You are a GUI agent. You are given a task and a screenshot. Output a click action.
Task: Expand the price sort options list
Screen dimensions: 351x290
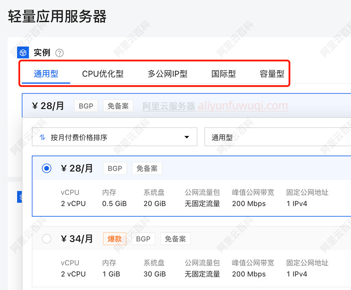click(186, 136)
